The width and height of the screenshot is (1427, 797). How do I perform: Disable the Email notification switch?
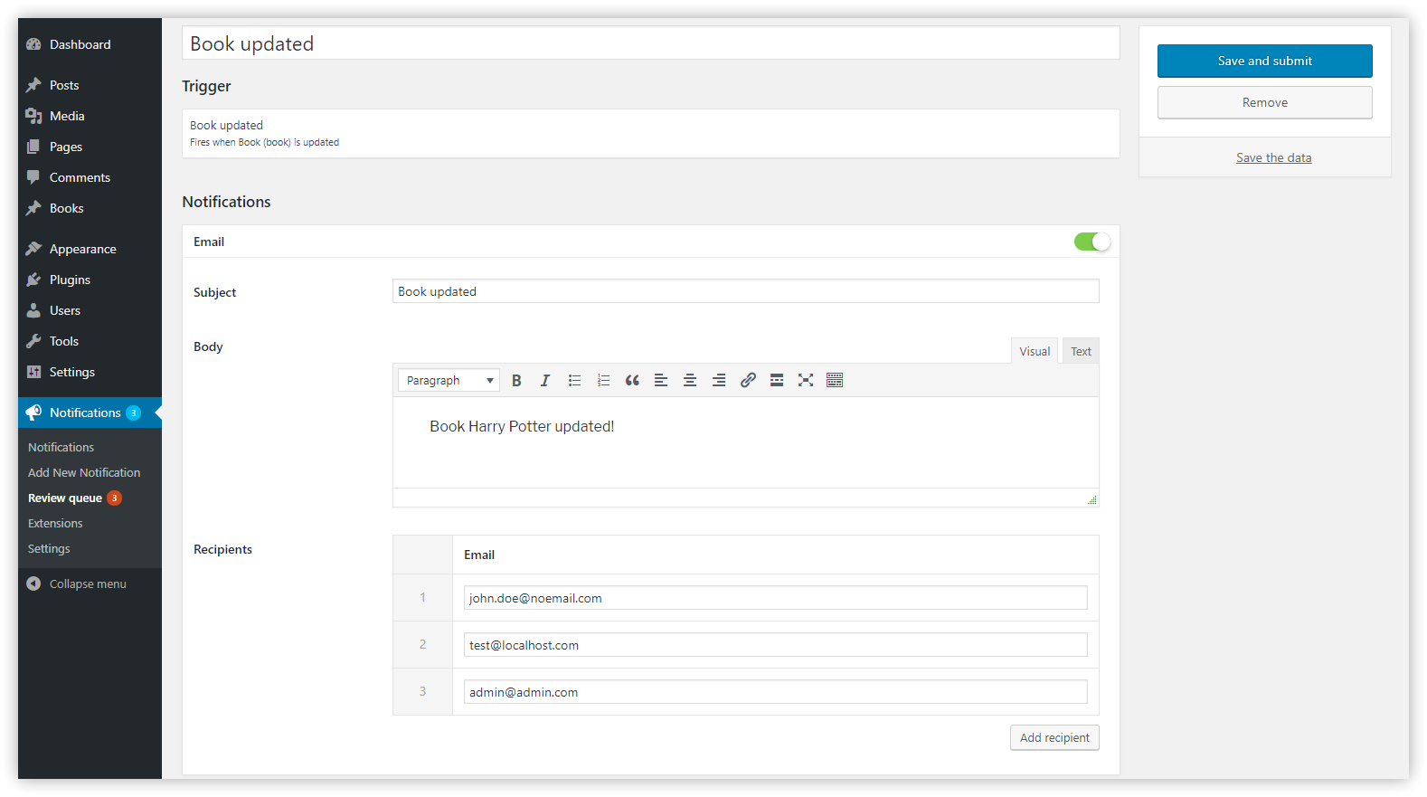pyautogui.click(x=1092, y=242)
